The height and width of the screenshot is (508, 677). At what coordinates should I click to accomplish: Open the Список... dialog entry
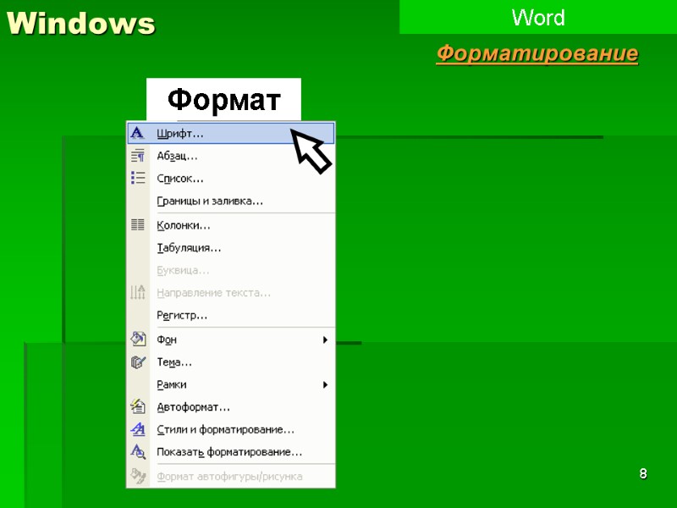(230, 179)
